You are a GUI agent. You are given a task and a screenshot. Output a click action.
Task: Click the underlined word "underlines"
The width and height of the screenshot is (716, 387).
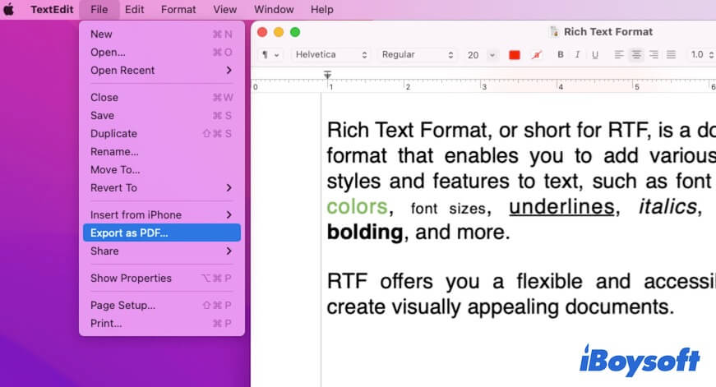click(x=561, y=207)
